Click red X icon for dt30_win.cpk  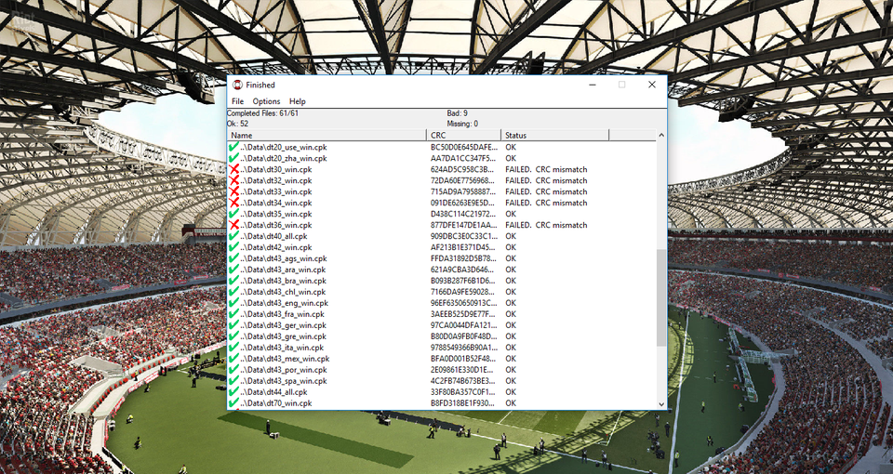pos(233,169)
